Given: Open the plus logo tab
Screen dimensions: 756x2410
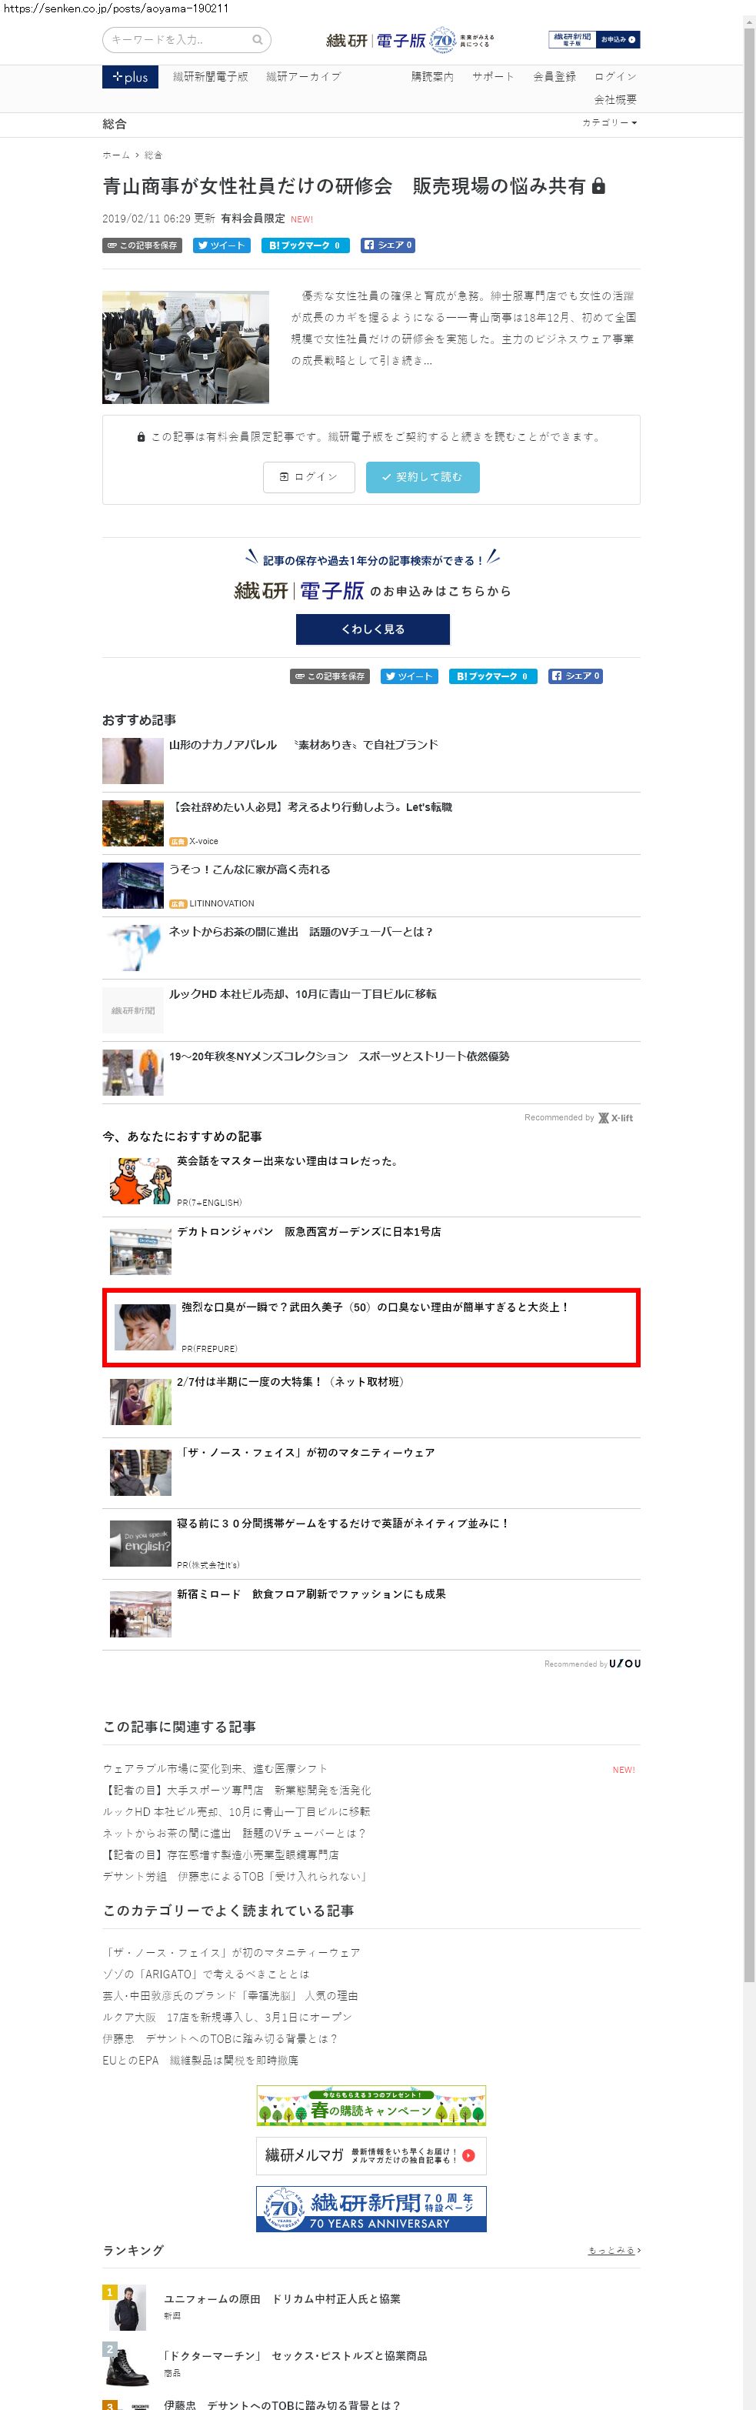Looking at the screenshot, I should coord(130,77).
